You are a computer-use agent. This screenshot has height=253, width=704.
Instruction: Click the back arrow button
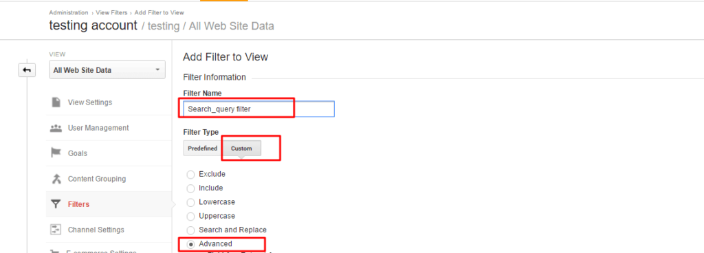(x=27, y=70)
